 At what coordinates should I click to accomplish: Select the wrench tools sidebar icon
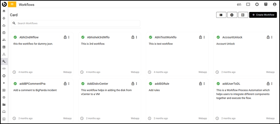[x=4, y=62]
